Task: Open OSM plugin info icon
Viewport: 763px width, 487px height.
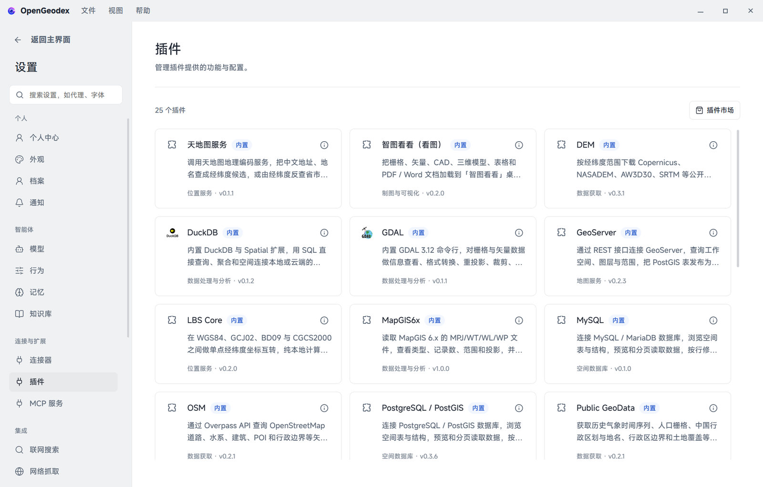Action: pos(324,408)
